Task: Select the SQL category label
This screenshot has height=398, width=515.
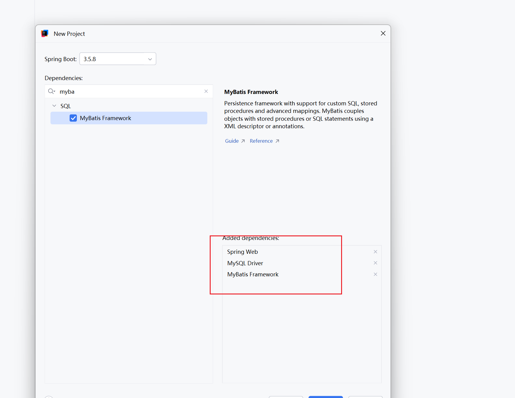Action: (x=66, y=106)
